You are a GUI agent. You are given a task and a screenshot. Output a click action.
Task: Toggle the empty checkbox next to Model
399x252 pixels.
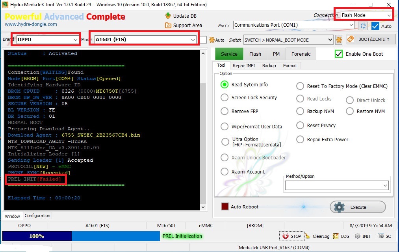pyautogui.click(x=203, y=40)
